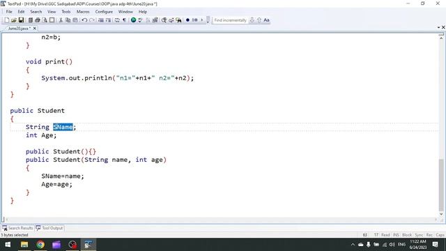The image size is (446, 251).
Task: Click the 'void print()' line
Action: [49, 61]
